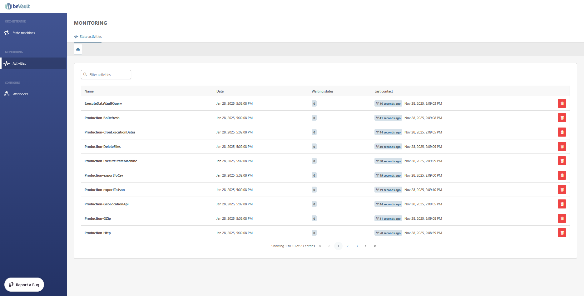584x296 pixels.
Task: Click trash icon for Production-GZip
Action: (562, 218)
